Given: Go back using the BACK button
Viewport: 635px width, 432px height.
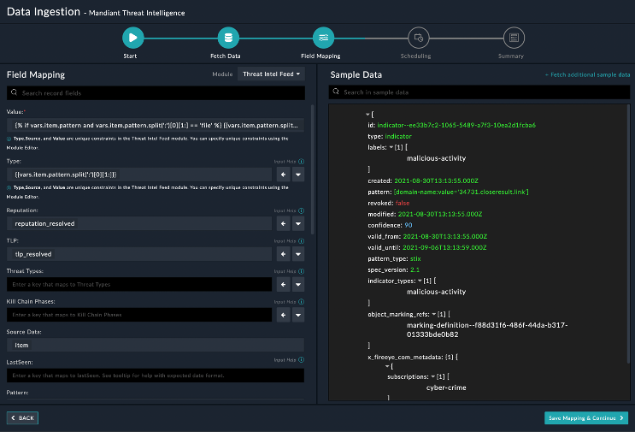Looking at the screenshot, I should [23, 417].
